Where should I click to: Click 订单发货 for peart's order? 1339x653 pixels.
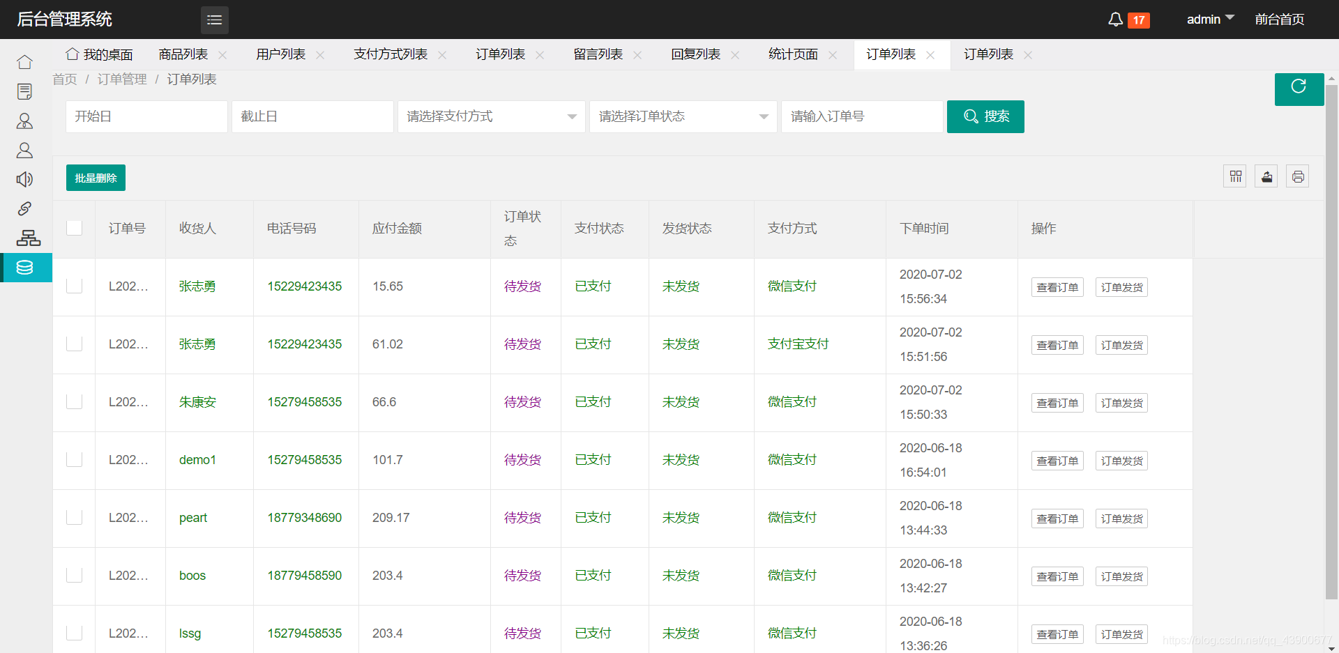click(1121, 518)
